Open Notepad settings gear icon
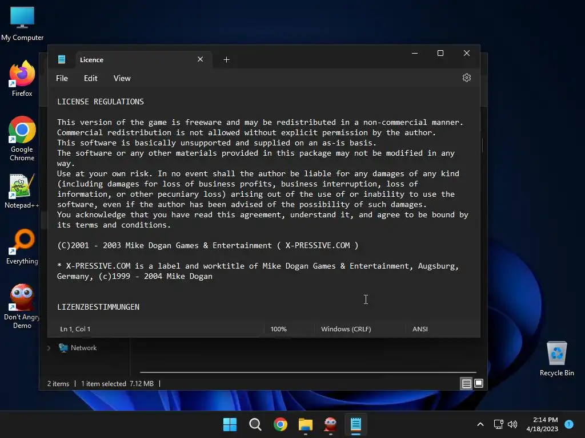Viewport: 585px width, 438px height. [466, 78]
